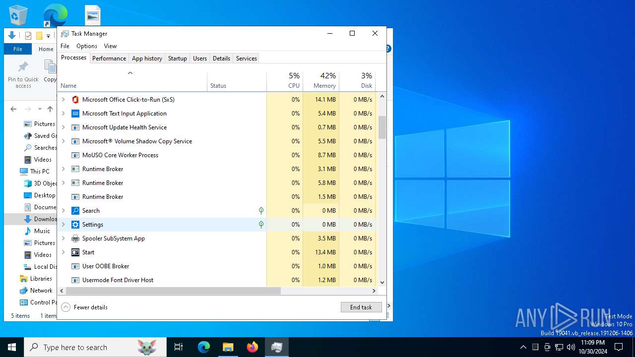Viewport: 635px width, 357px height.
Task: Expand the Search process group
Action: (63, 211)
